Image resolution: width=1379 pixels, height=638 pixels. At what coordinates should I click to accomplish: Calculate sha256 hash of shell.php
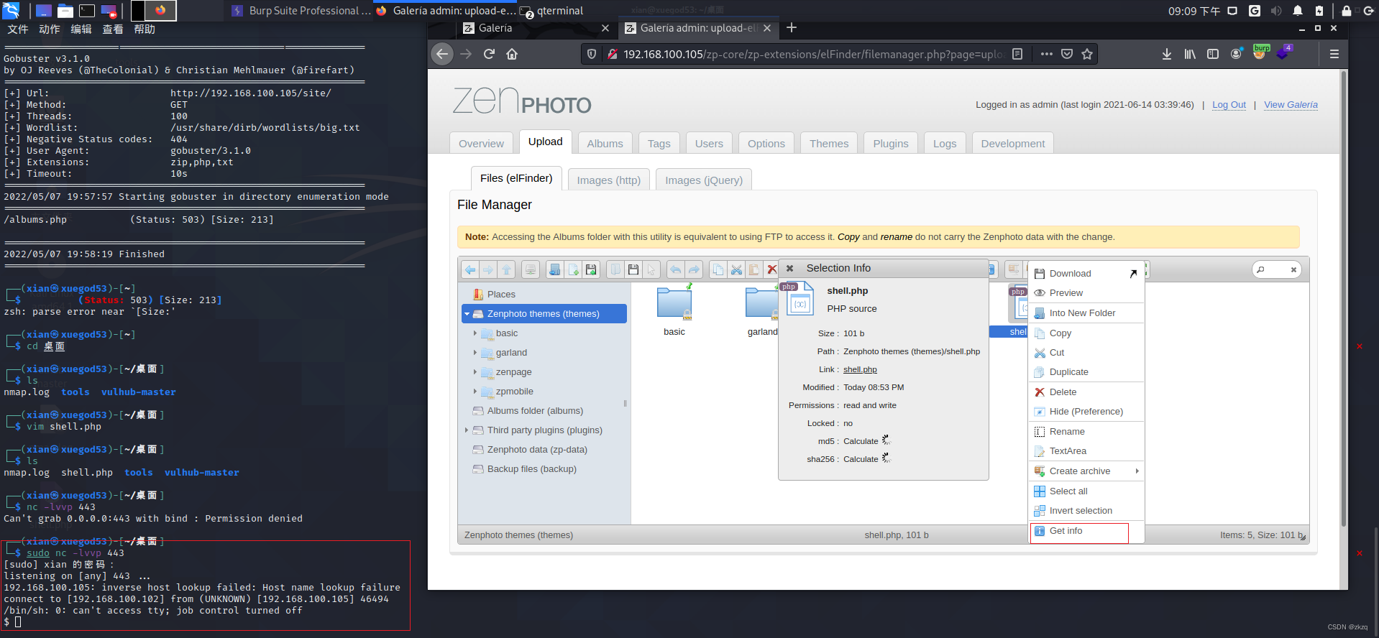[861, 459]
